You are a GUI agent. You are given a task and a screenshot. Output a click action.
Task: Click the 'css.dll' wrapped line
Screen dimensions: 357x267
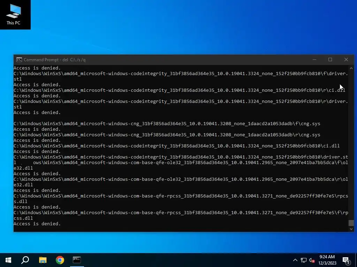tap(23, 218)
